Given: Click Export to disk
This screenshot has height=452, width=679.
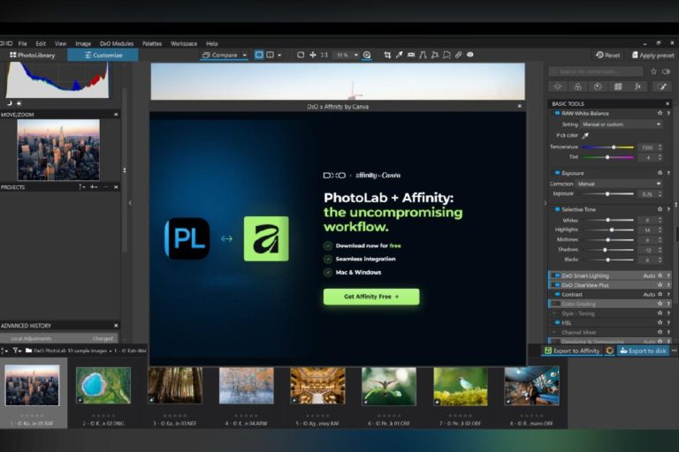Looking at the screenshot, I should [643, 350].
